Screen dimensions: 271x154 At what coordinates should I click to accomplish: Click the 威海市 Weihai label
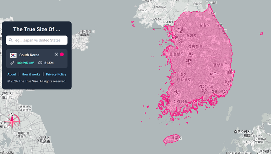(x=84, y=35)
